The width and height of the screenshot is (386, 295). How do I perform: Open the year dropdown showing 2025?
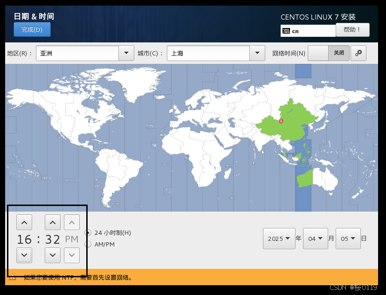tap(279, 239)
